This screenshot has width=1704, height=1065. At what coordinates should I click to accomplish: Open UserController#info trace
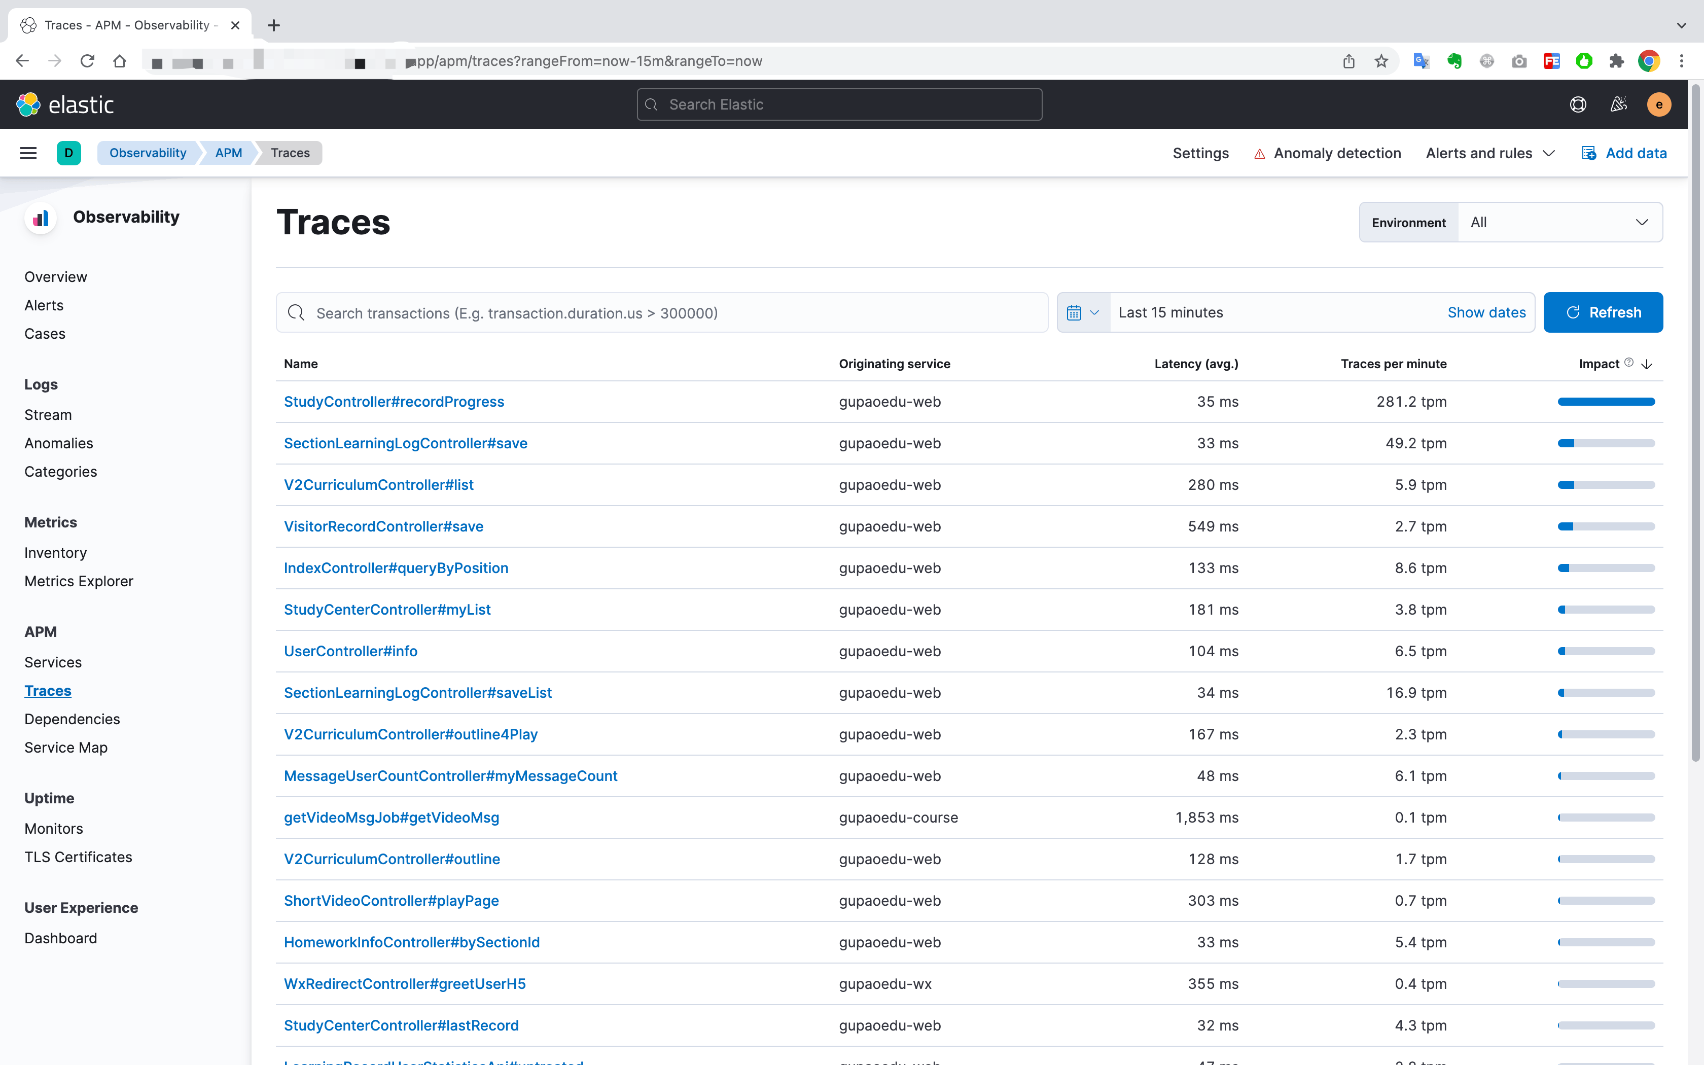[350, 651]
